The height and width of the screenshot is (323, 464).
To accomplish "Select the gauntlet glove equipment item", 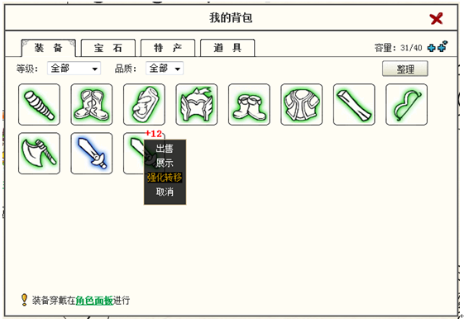I will pyautogui.click(x=144, y=104).
